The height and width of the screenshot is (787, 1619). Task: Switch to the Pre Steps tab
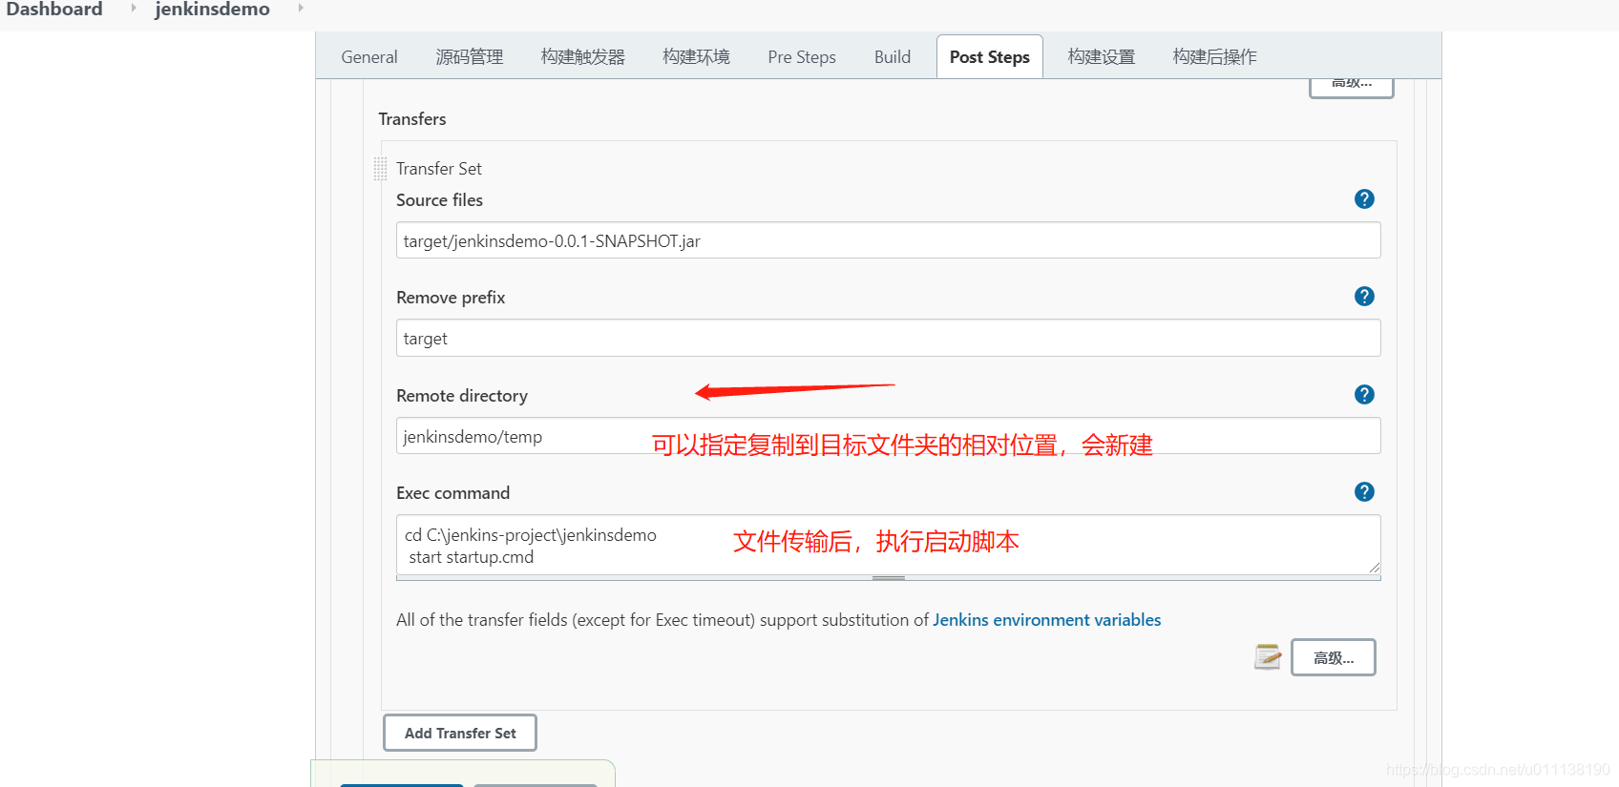802,57
